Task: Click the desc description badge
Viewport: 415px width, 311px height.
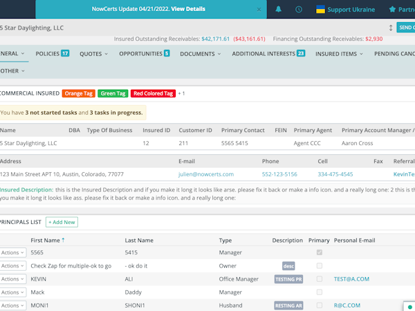Action: coord(288,266)
